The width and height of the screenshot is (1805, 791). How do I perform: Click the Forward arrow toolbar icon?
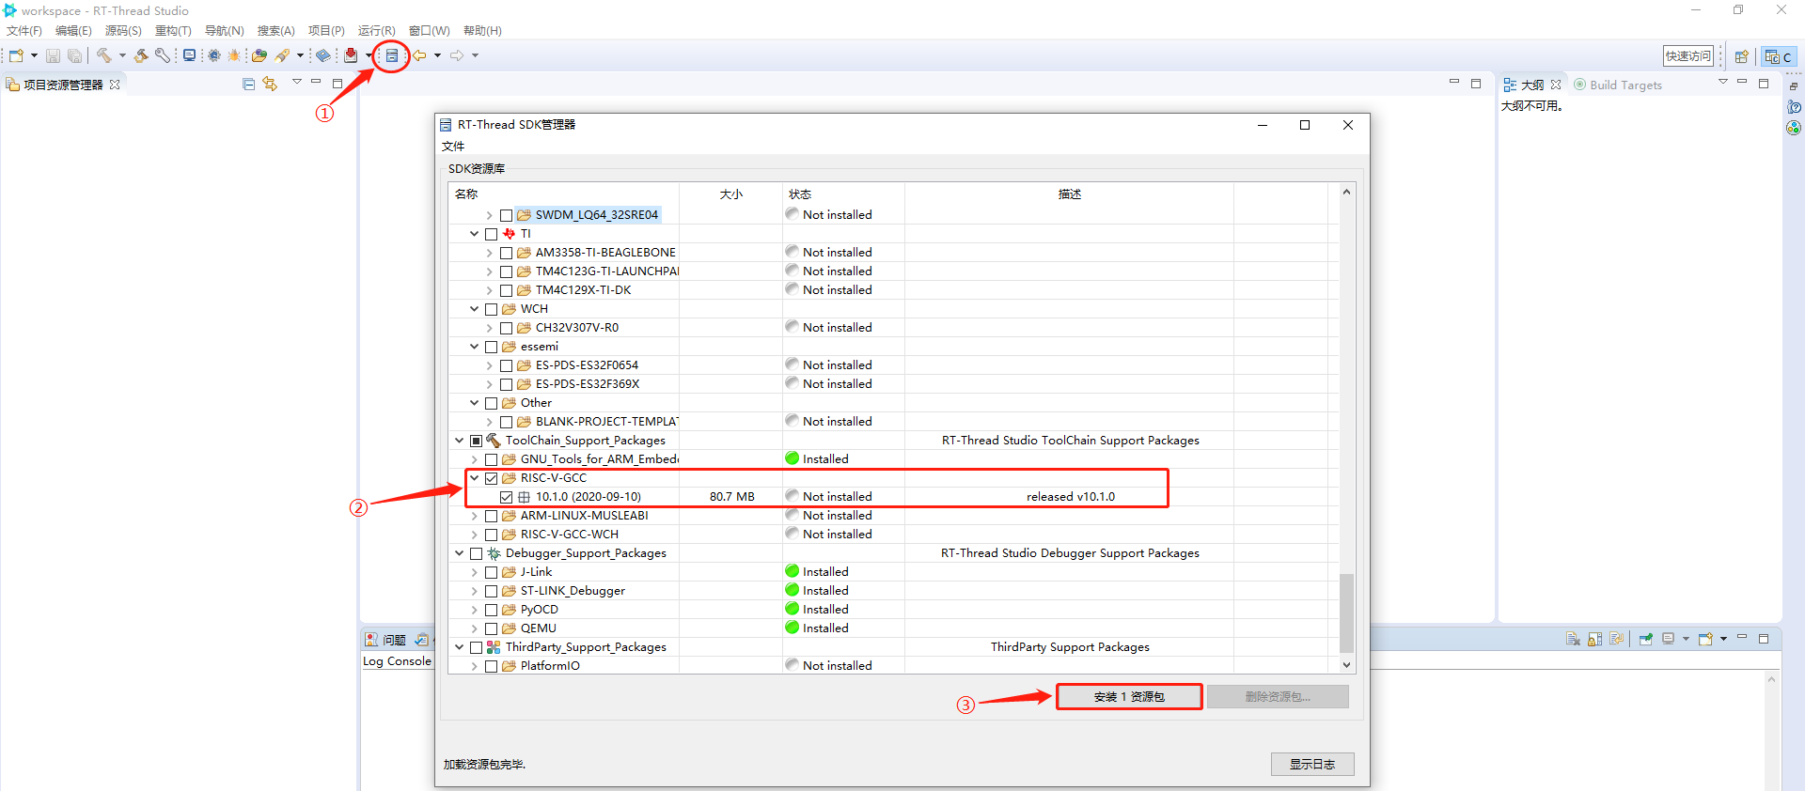[457, 55]
